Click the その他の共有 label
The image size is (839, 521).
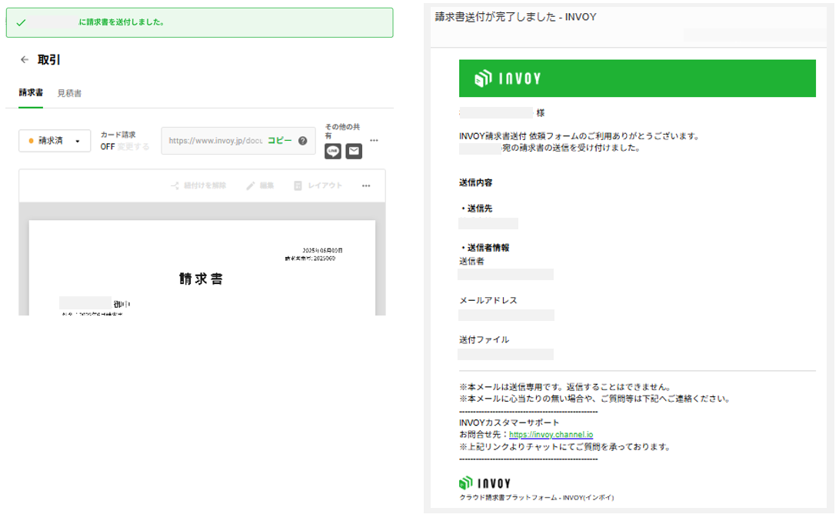pyautogui.click(x=342, y=131)
